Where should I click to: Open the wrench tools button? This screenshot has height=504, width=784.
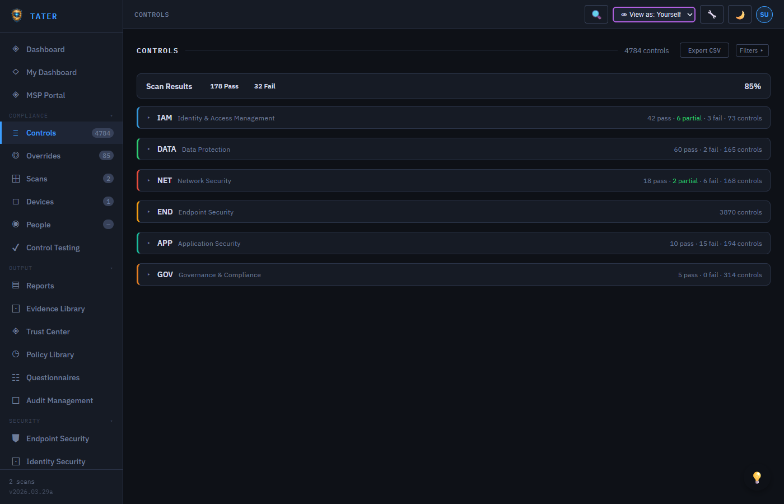coord(712,15)
